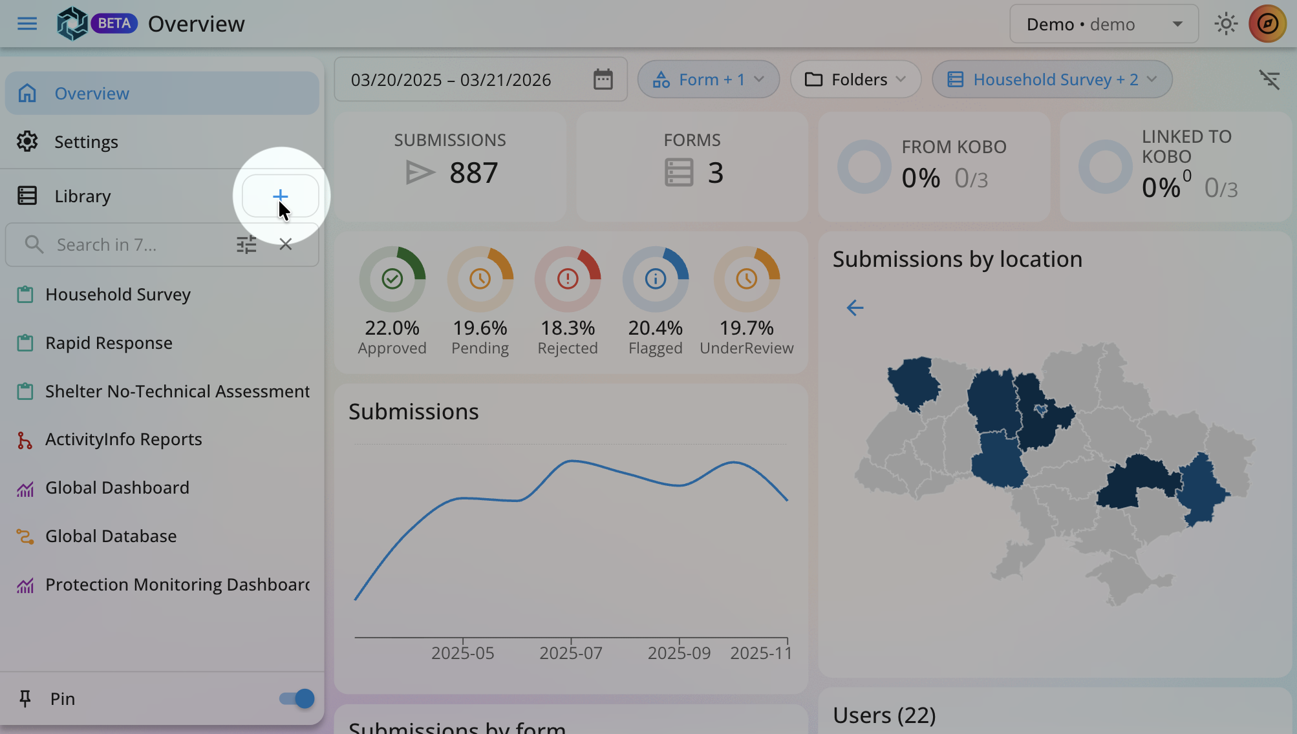1297x734 pixels.
Task: Open the Rapid Response form
Action: pyautogui.click(x=109, y=343)
